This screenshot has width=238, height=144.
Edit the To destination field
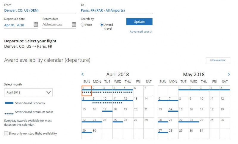(x=116, y=10)
